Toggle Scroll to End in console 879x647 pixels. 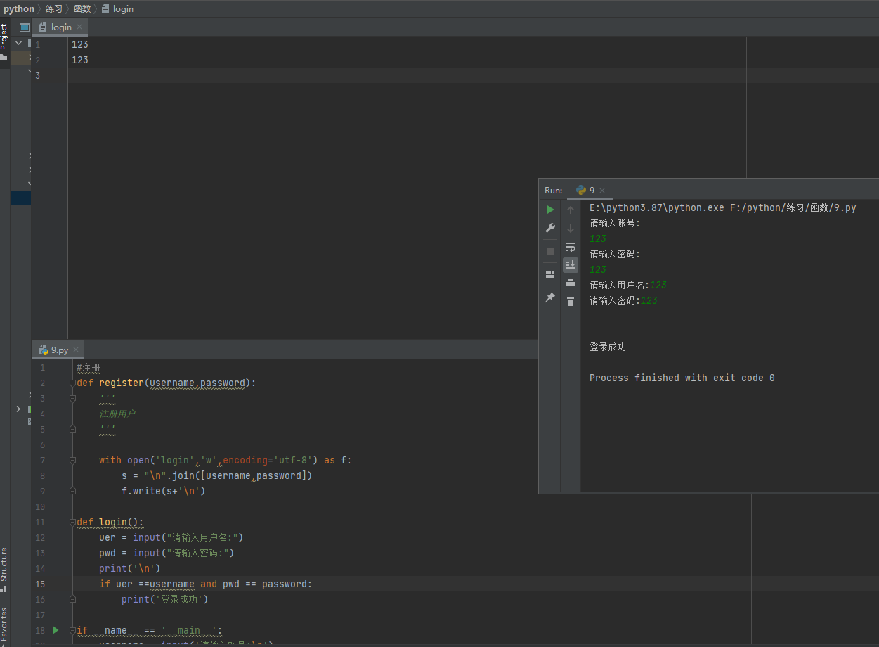tap(570, 265)
